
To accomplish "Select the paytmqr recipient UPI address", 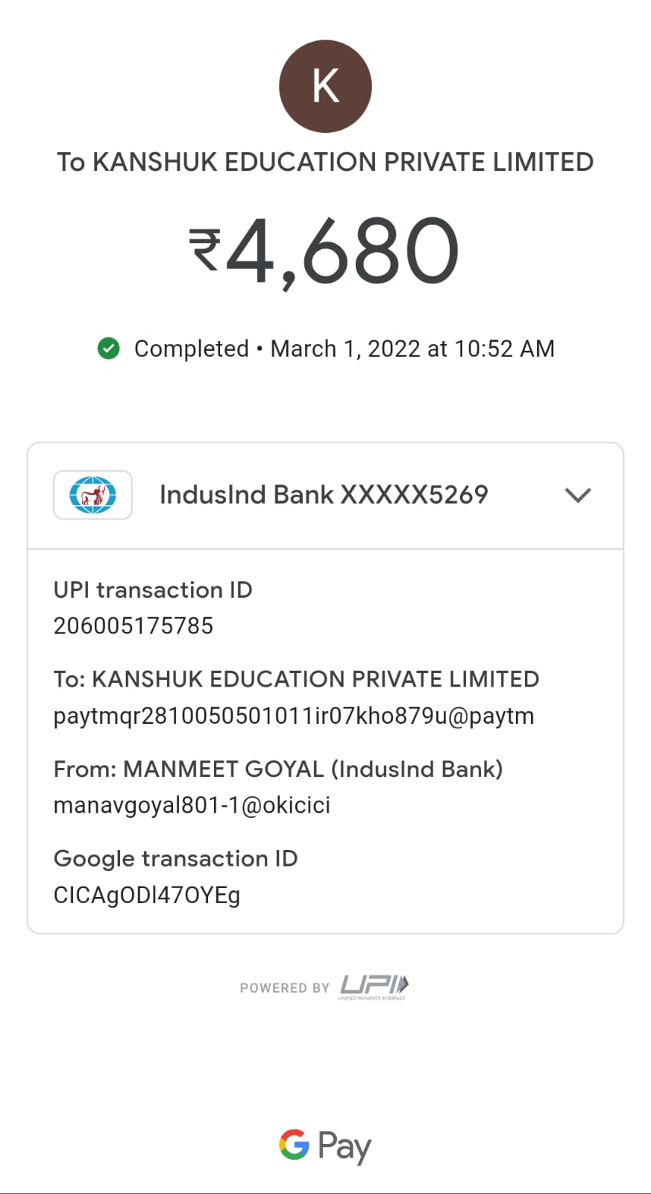I will click(x=294, y=716).
